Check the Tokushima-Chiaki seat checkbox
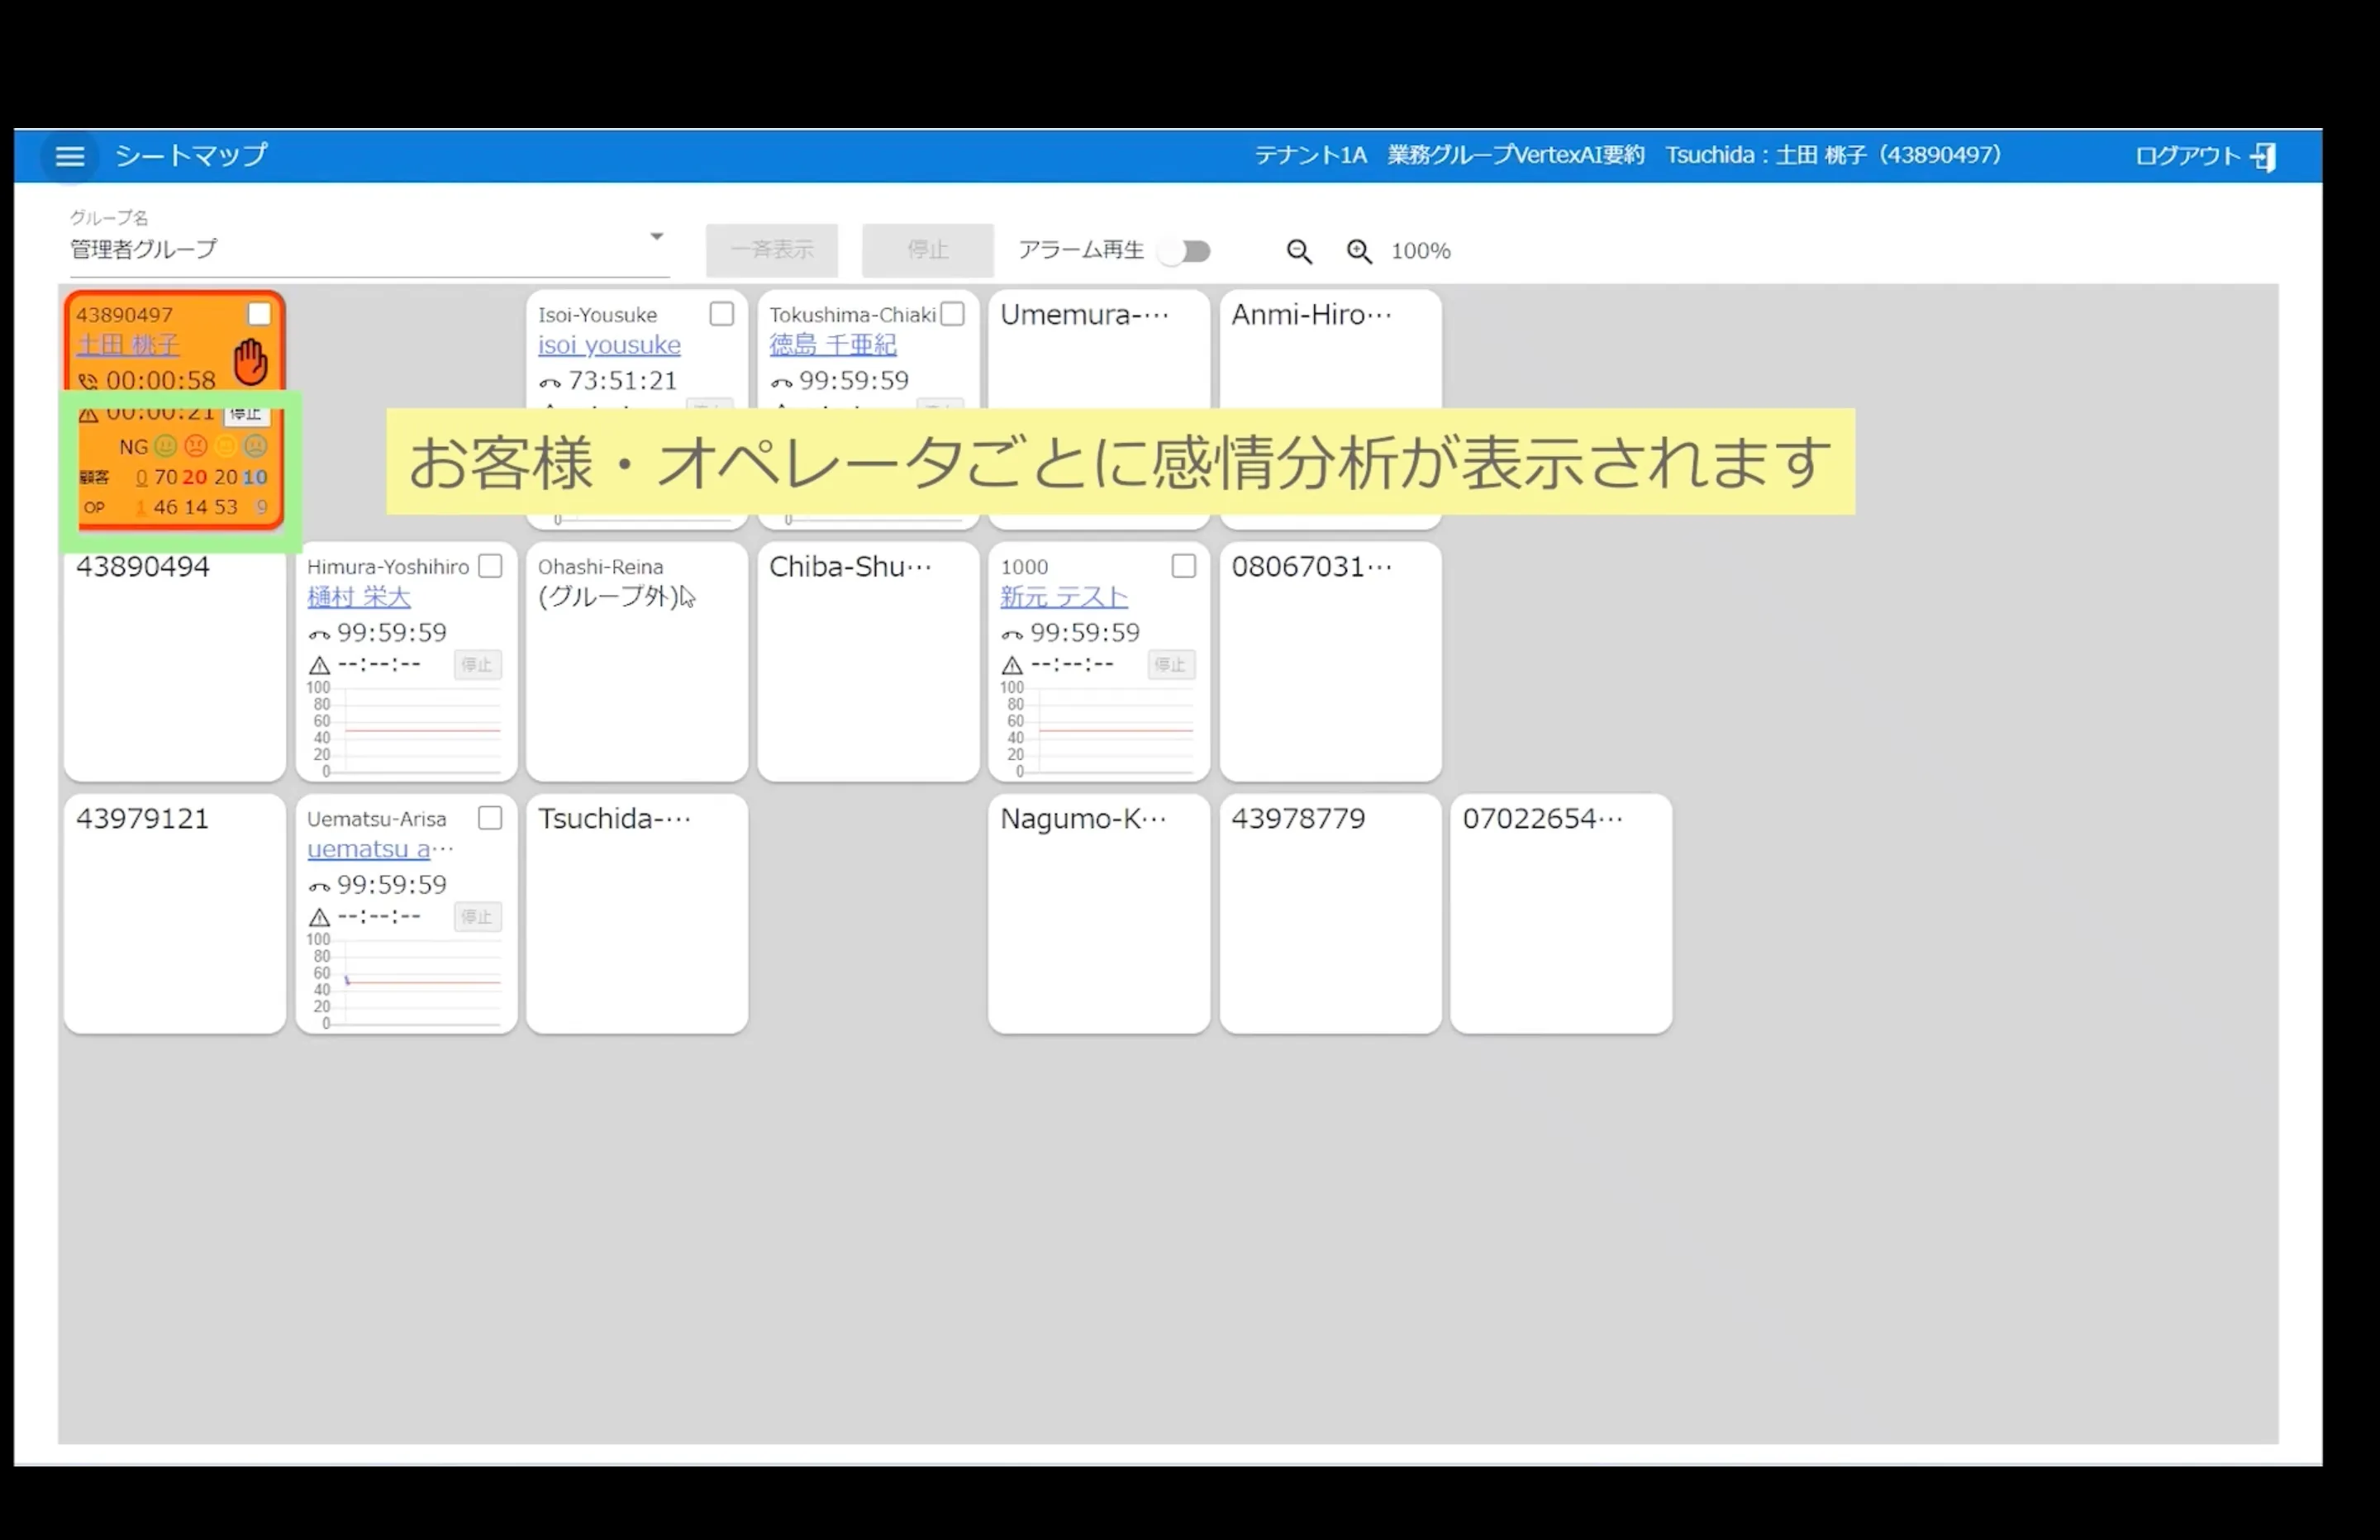 (x=953, y=314)
